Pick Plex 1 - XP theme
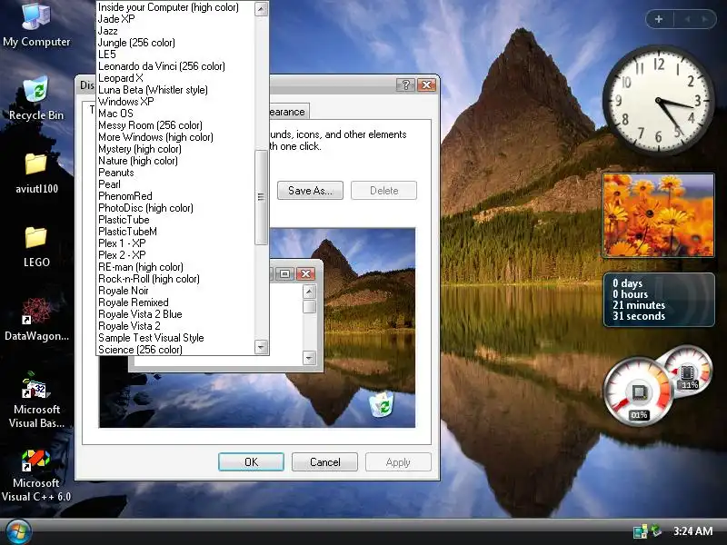 click(x=175, y=243)
